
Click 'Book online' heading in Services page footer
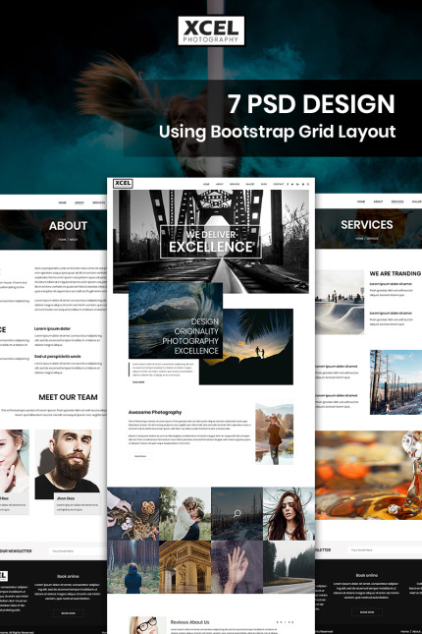pyautogui.click(x=367, y=575)
